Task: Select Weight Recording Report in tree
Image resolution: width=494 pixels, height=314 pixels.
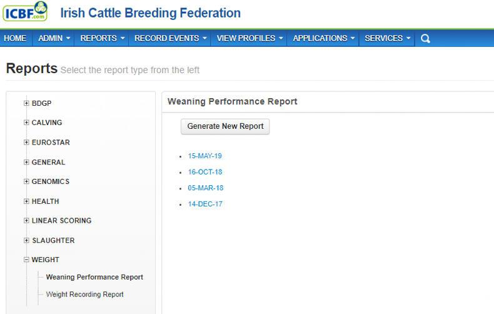Action: click(x=84, y=294)
